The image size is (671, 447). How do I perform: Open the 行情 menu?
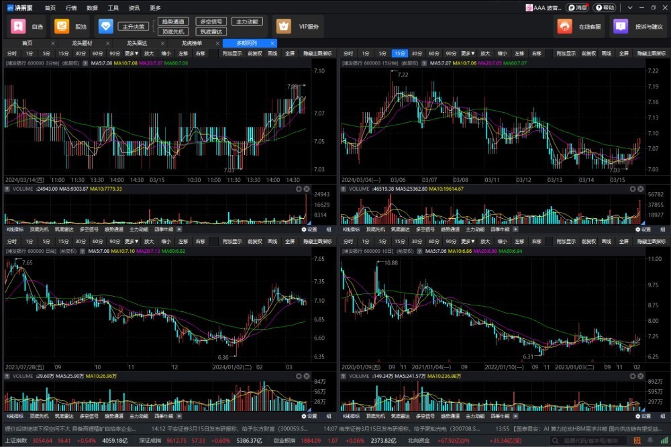71,7
